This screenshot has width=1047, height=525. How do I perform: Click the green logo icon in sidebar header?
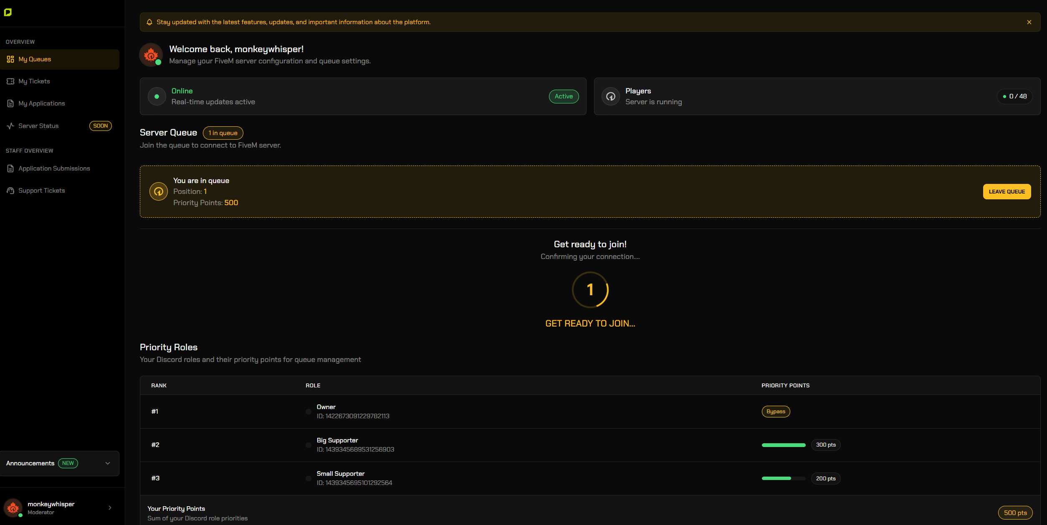(8, 13)
